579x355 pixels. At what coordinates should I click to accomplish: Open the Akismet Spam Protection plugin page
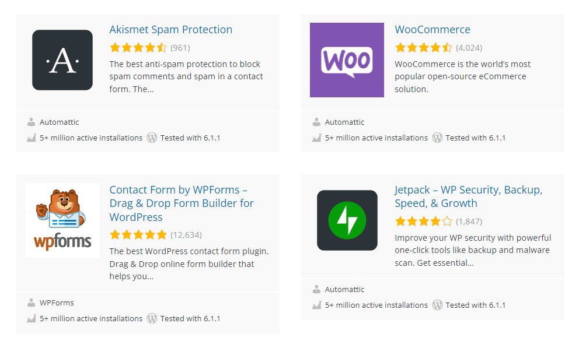pyautogui.click(x=170, y=29)
